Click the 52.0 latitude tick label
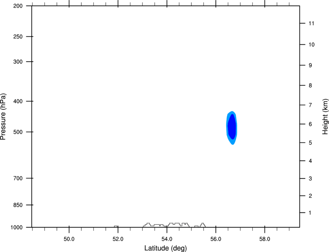The width and height of the screenshot is (329, 252). [118, 239]
